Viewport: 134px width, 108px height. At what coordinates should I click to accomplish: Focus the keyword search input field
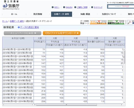click(121, 6)
